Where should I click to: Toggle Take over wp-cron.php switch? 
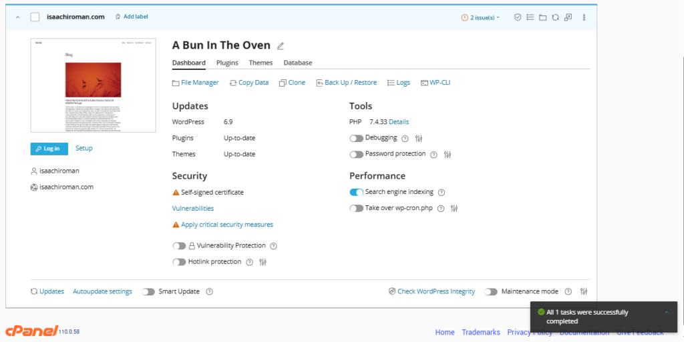coord(357,209)
